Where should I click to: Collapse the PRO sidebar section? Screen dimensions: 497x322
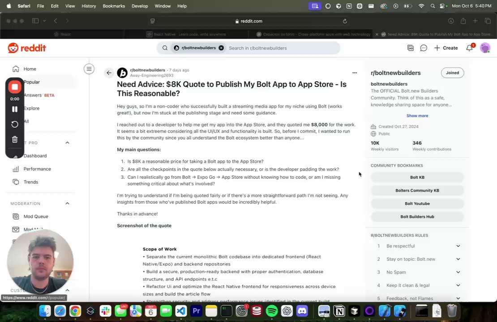click(x=67, y=143)
